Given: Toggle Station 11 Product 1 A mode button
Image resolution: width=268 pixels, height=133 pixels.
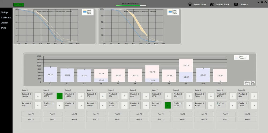Looking at the screenshot, I should click(254, 105).
